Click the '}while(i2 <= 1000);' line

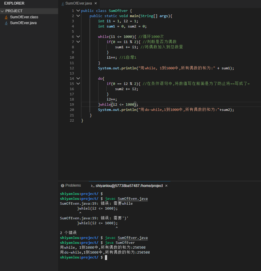[x=118, y=104]
